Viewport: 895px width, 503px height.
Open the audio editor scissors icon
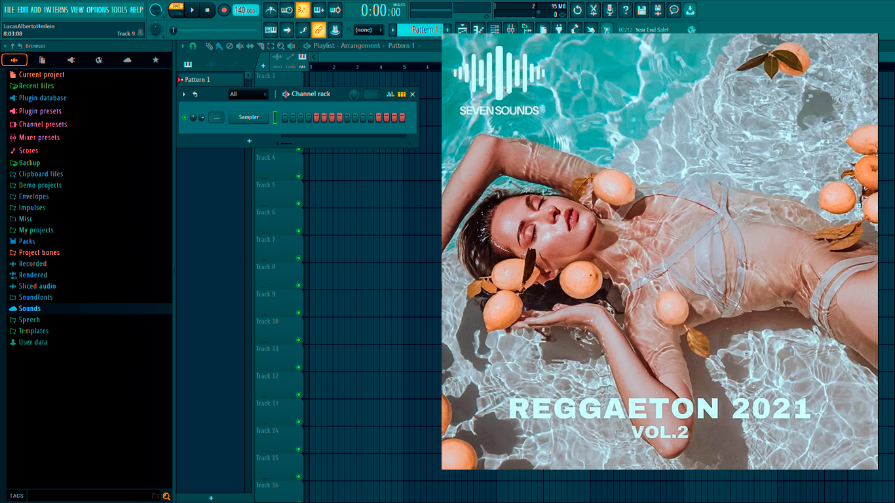click(594, 10)
